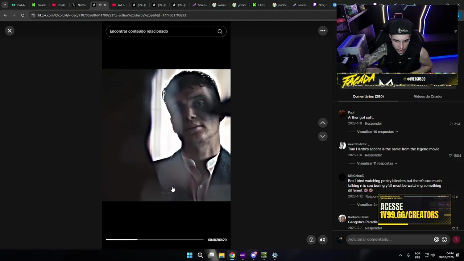
Task: Switch to the Kick 'Clips' tab
Action: click(x=259, y=5)
